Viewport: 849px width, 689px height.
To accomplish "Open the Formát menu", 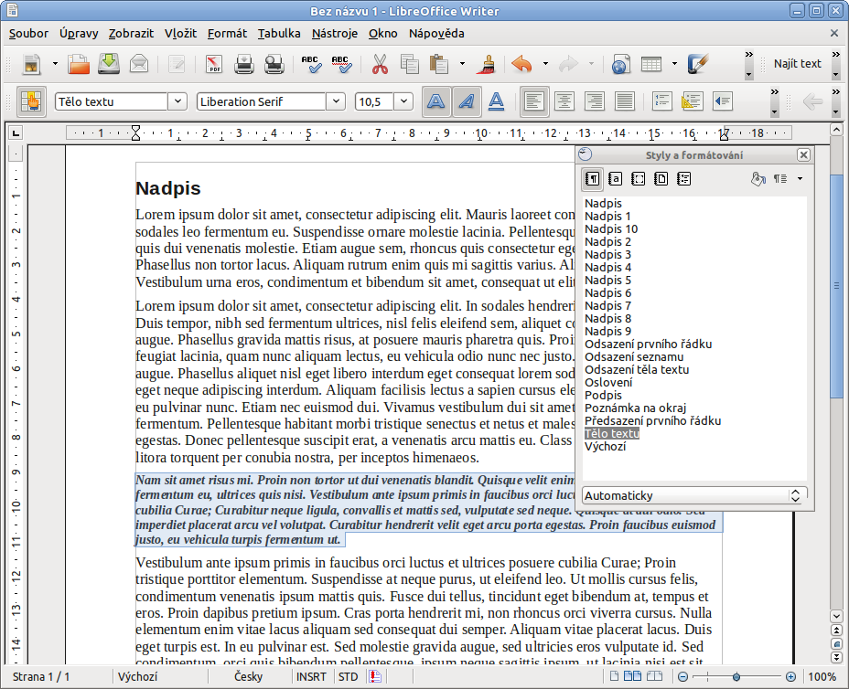I will click(228, 34).
